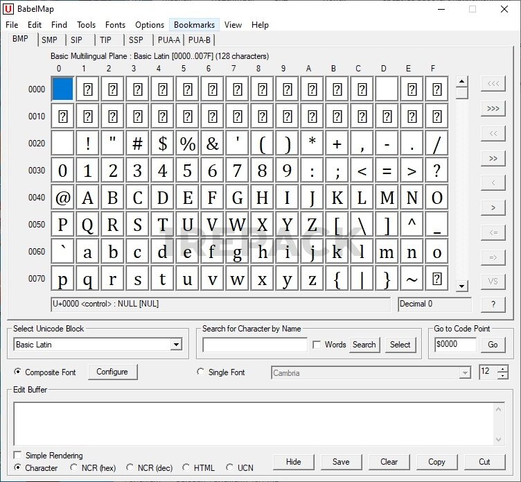Click the Configure button
The width and height of the screenshot is (521, 482).
112,372
